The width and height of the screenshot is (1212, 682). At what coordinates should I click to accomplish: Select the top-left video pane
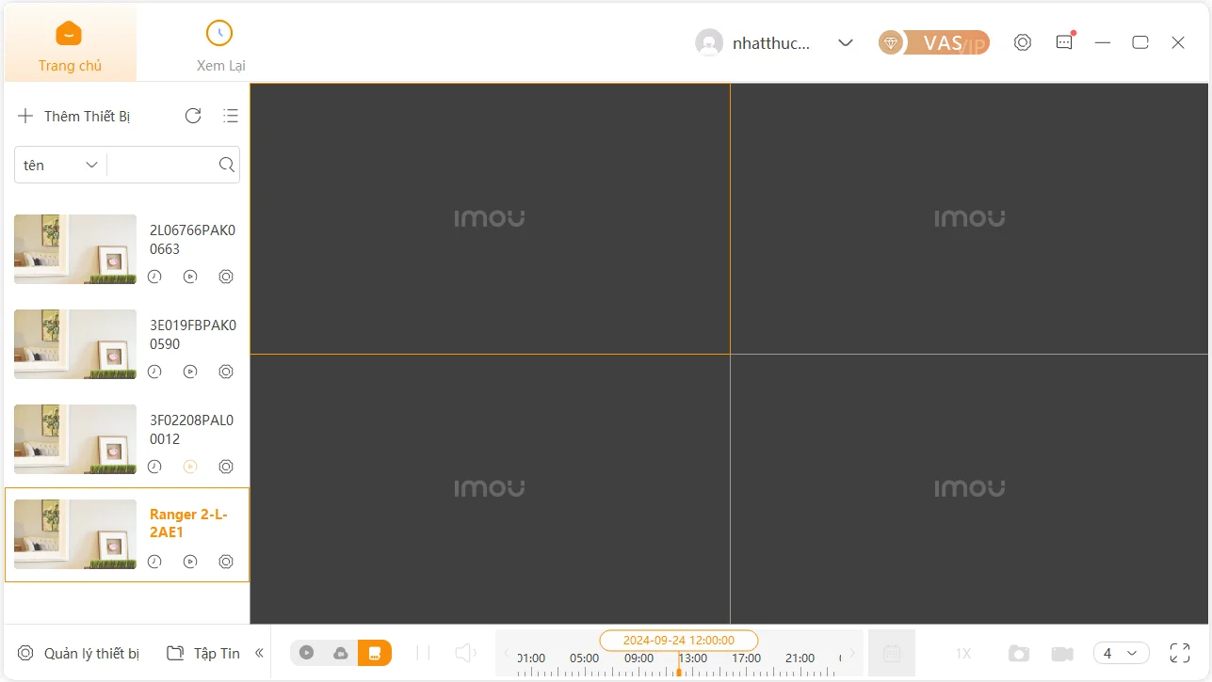(x=490, y=218)
